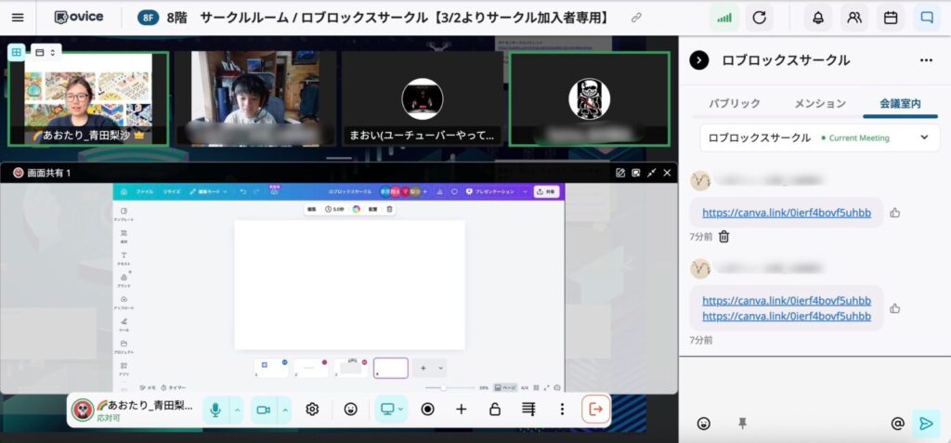Open the emoji reaction button in toolbar
Image resolution: width=951 pixels, height=443 pixels.
tap(350, 410)
